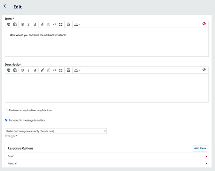The height and width of the screenshot is (171, 215).
Task: Toggle fullscreen in the Description editor
Action: [x=61, y=70]
